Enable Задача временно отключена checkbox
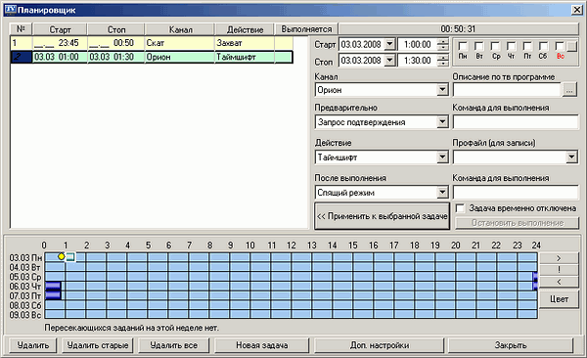Viewport: 587px width, 358px height. [460, 208]
